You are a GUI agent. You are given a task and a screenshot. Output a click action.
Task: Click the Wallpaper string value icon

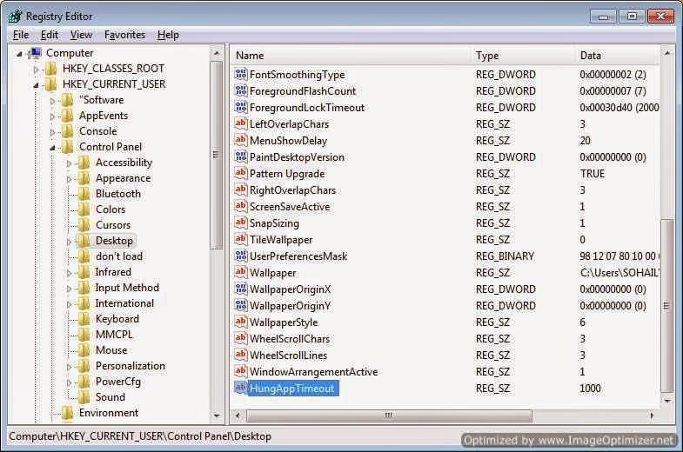pos(240,273)
